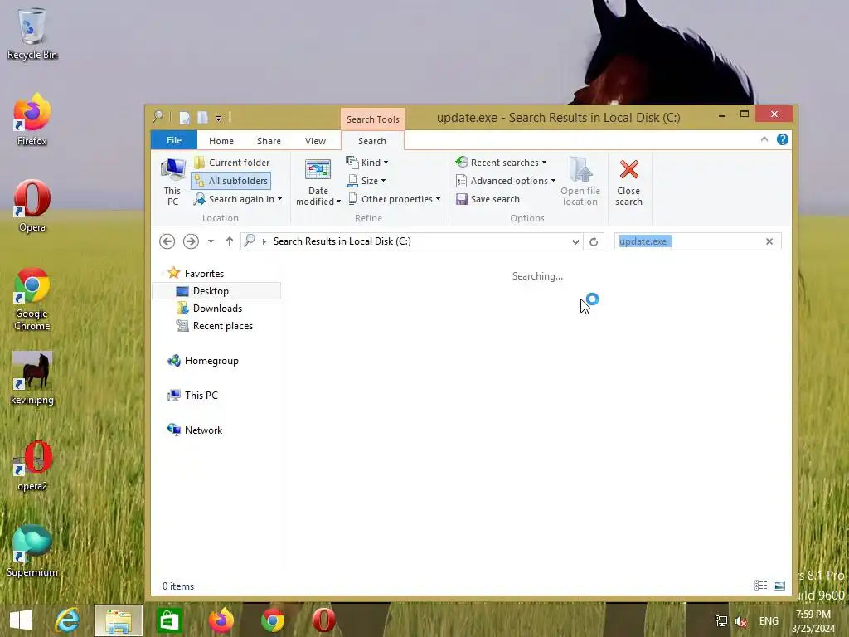Switch to details view layout icon
The width and height of the screenshot is (849, 637).
761,586
